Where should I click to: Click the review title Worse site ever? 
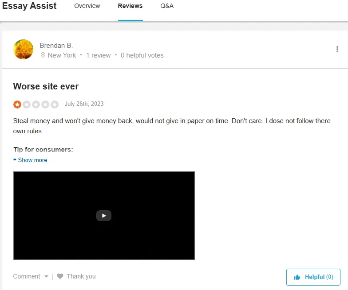tap(46, 86)
